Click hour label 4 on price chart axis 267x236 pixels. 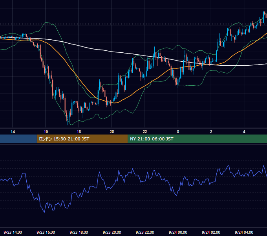pos(244,132)
